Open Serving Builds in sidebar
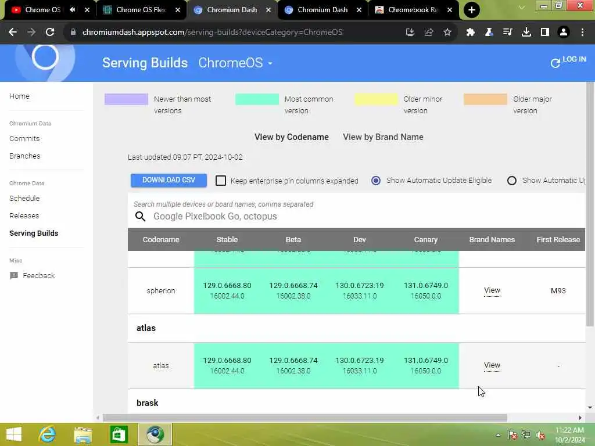This screenshot has height=446, width=595. [x=34, y=233]
